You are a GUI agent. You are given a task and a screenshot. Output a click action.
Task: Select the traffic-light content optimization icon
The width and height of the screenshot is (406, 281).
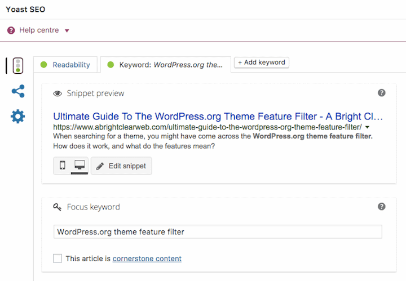18,66
